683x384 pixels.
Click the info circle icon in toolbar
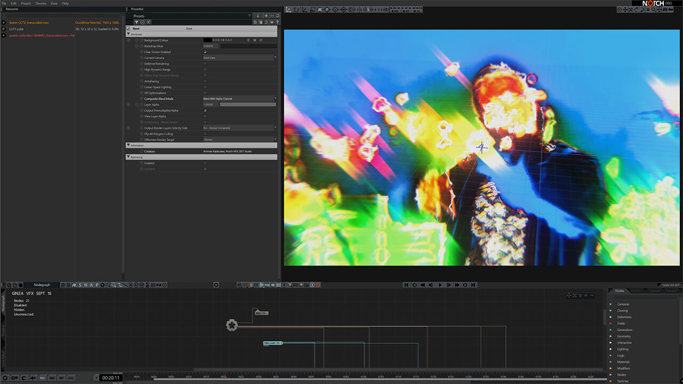click(312, 285)
